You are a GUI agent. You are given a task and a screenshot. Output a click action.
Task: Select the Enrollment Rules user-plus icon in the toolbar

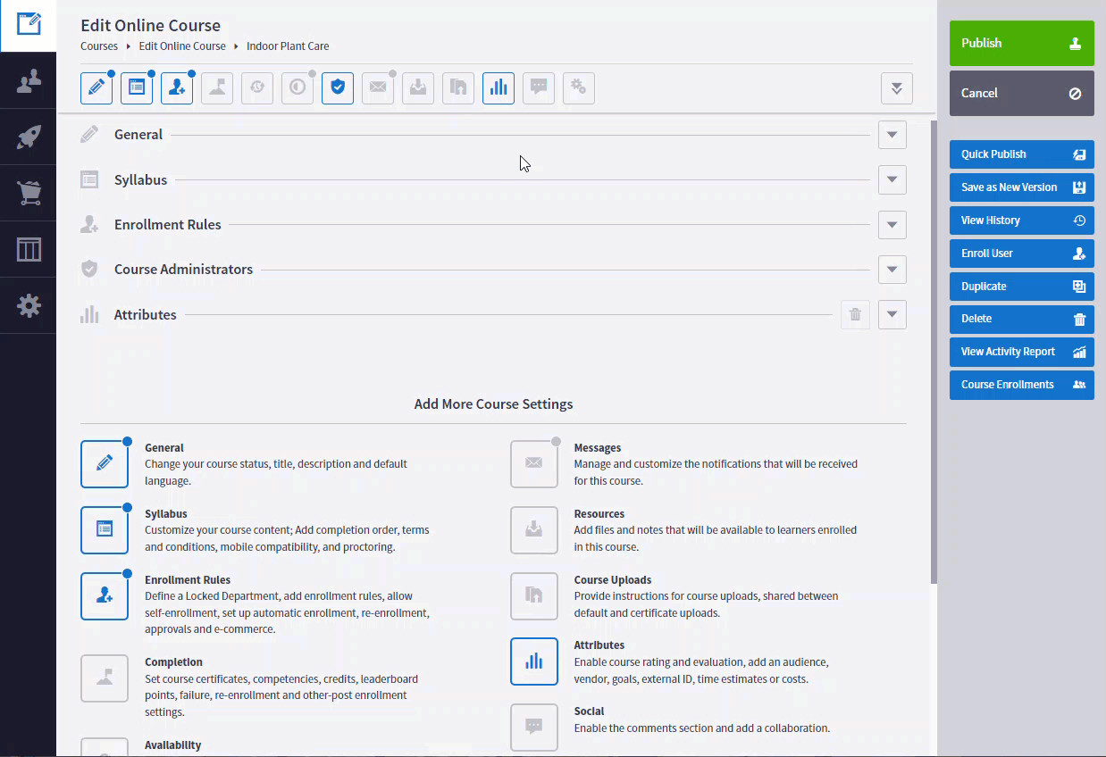point(177,87)
